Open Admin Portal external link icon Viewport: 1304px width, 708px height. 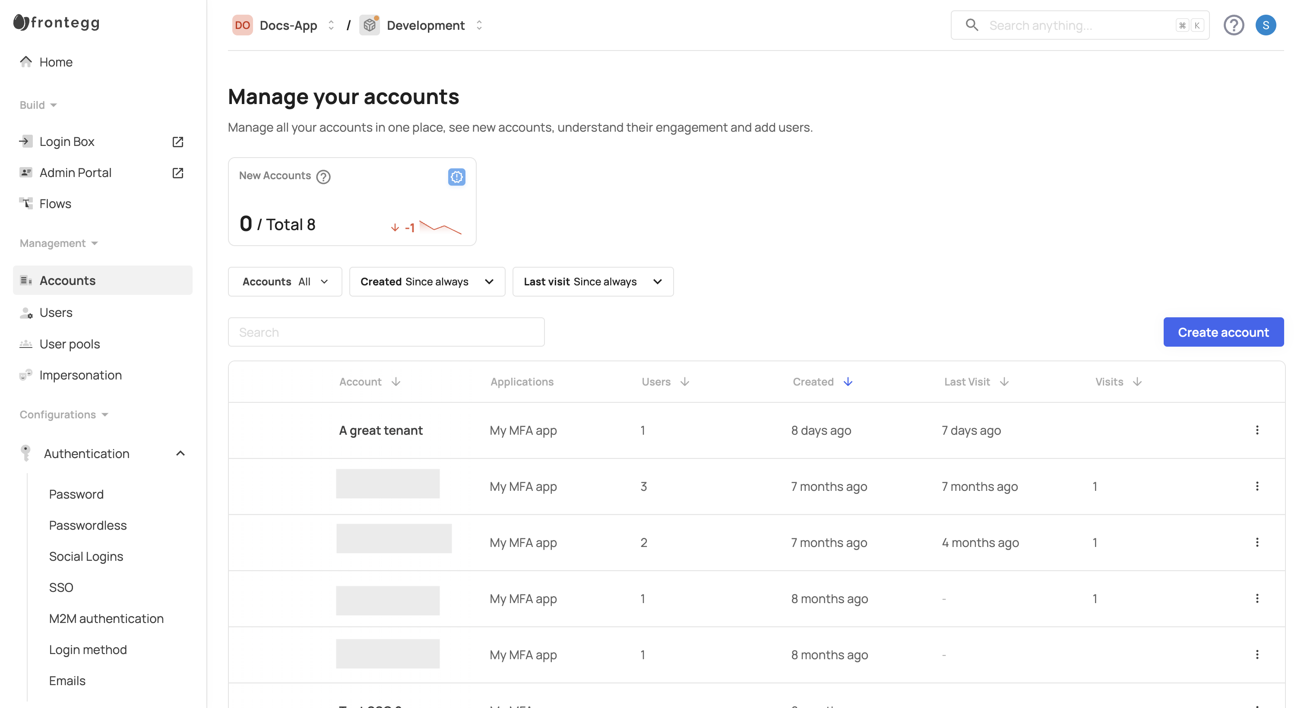pos(177,173)
